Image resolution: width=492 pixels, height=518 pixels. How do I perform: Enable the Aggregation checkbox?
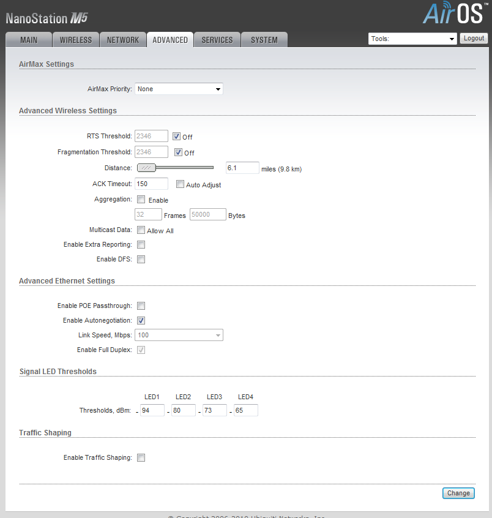point(141,199)
